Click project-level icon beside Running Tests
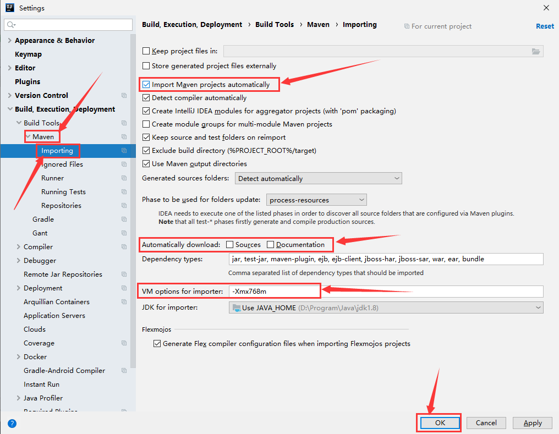Screen dimensions: 559x434 click(124, 192)
